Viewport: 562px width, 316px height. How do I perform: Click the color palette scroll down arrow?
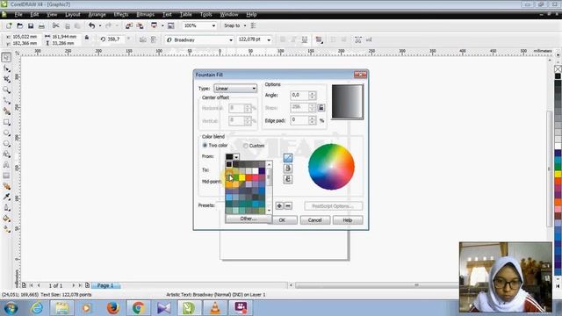(269, 211)
